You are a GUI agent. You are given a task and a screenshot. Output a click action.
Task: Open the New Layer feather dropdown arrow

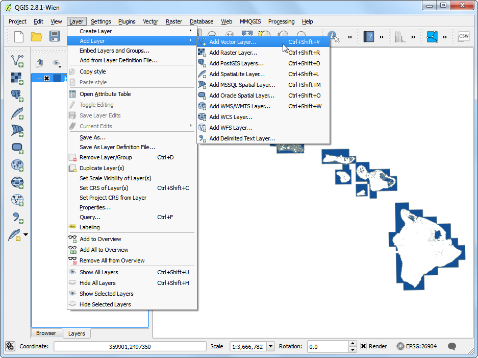[x=26, y=235]
